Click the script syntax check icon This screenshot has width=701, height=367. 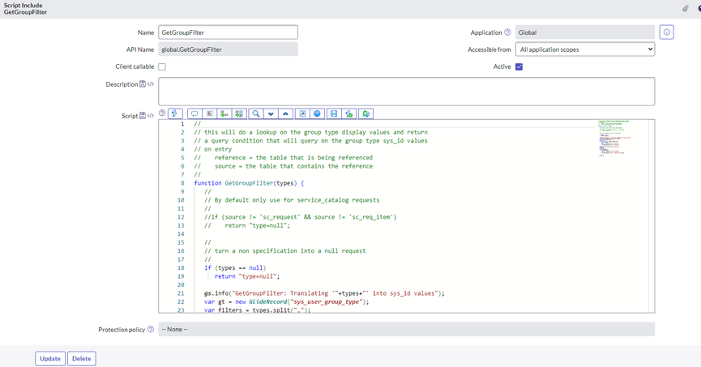tap(349, 113)
